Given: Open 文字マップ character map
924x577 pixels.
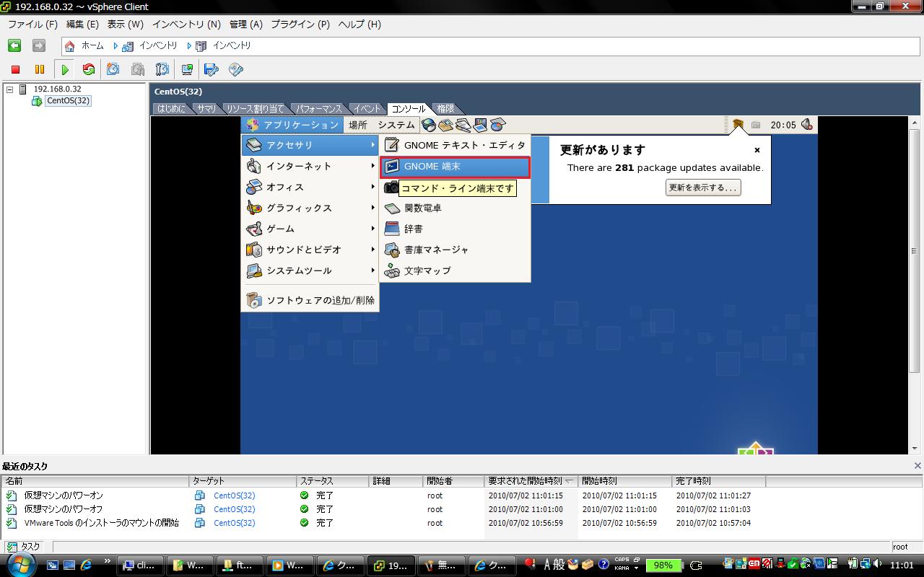Looking at the screenshot, I should pyautogui.click(x=455, y=270).
